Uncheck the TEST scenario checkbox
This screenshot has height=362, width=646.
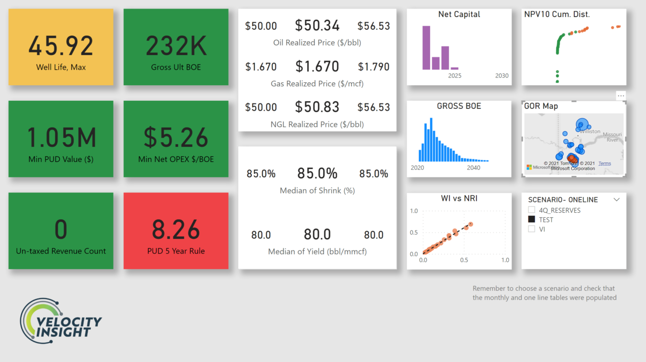(x=531, y=220)
